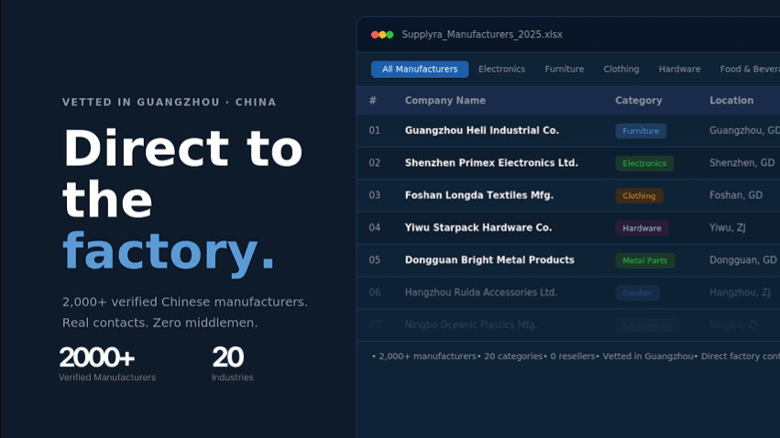
Task: Select the All Manufacturers tab
Action: (420, 69)
